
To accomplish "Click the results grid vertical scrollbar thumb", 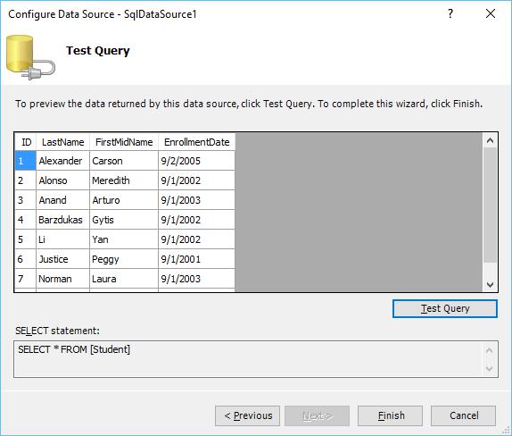I will [x=490, y=205].
